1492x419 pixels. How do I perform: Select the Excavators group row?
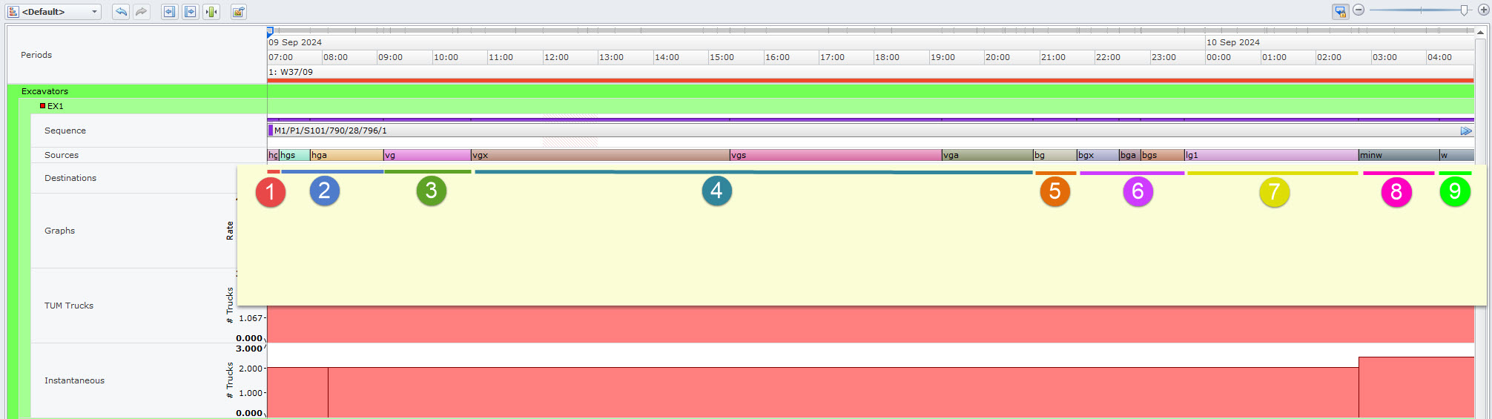[x=44, y=91]
